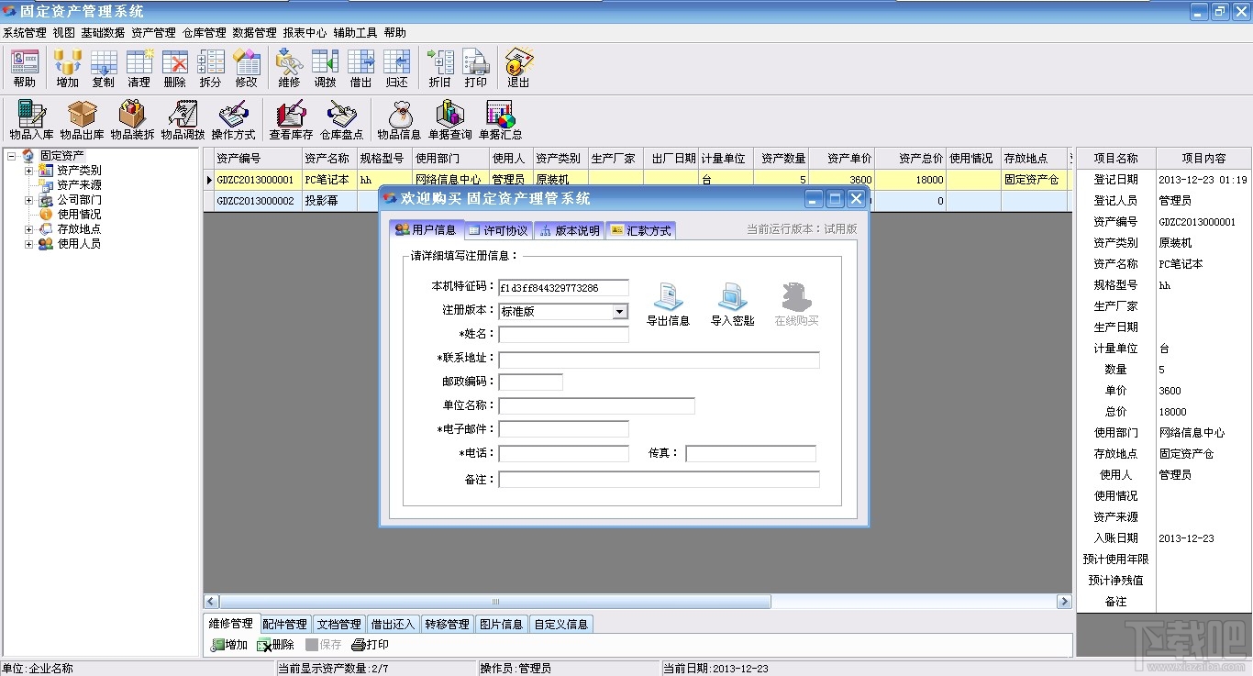
Task: Click the grid scrollbar right arrow
Action: pos(1064,602)
